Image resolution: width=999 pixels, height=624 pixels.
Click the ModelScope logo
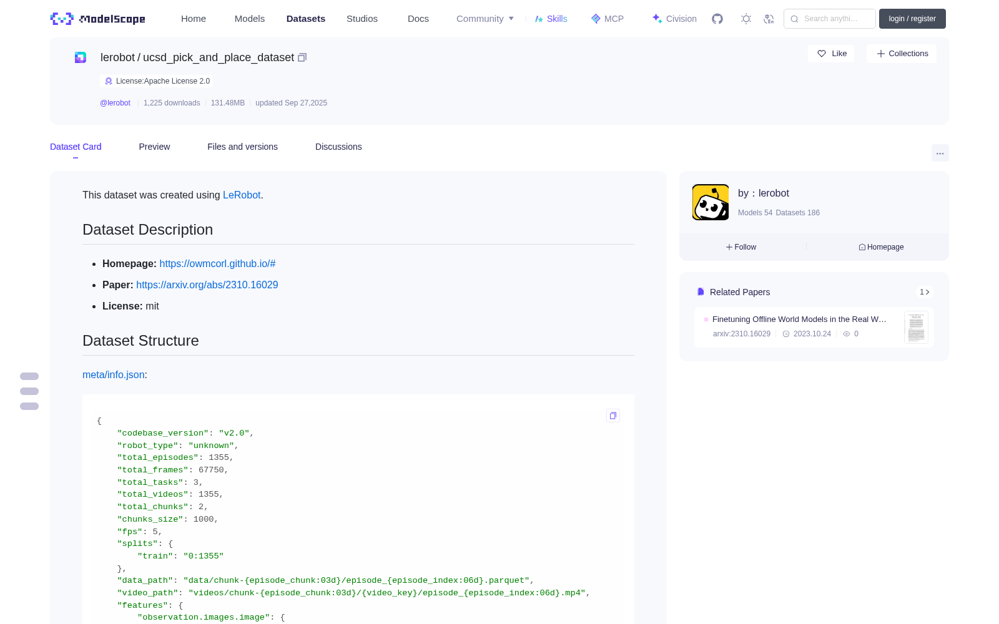click(x=98, y=19)
